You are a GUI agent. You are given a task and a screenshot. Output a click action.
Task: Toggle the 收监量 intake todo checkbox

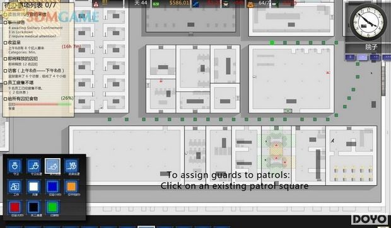[5, 43]
